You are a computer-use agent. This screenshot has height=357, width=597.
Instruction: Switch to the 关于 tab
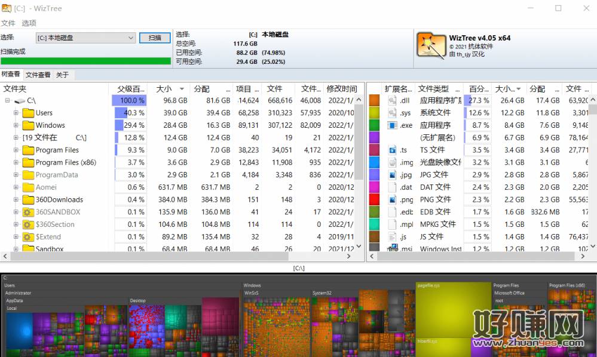62,75
